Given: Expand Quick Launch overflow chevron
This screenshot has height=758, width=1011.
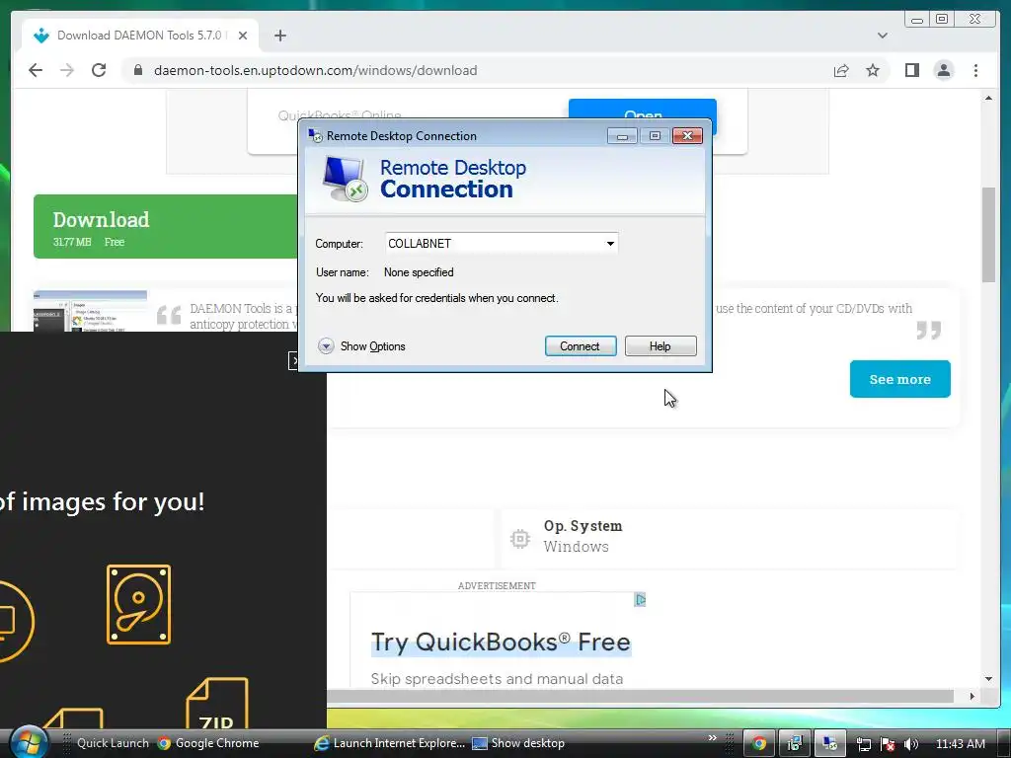Looking at the screenshot, I should pyautogui.click(x=713, y=738).
